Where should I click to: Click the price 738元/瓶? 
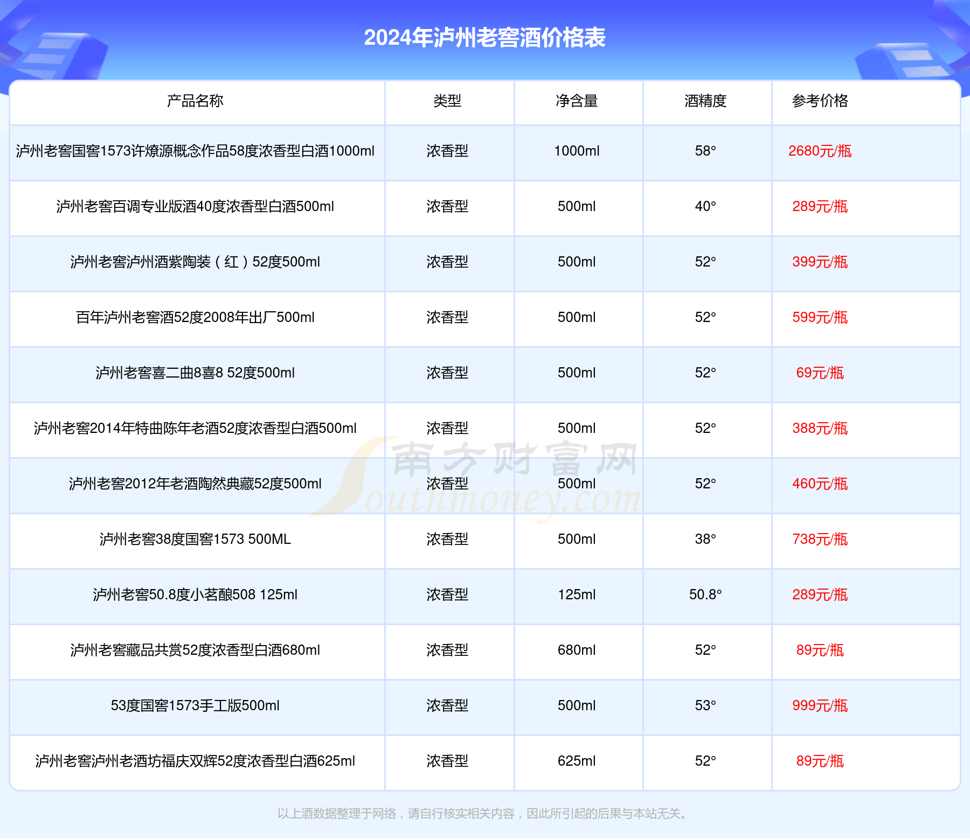820,539
